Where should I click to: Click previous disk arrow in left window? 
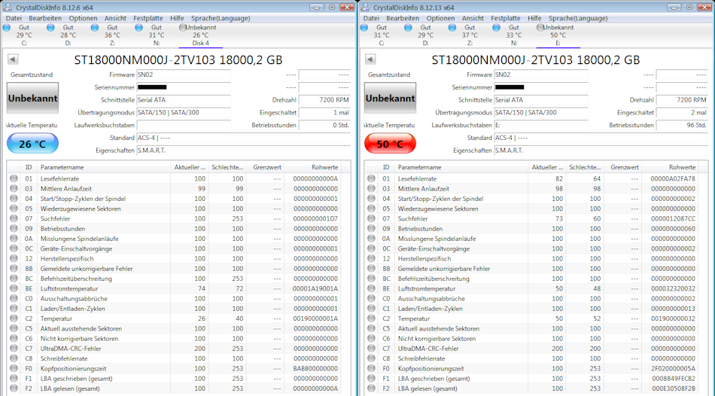13,59
